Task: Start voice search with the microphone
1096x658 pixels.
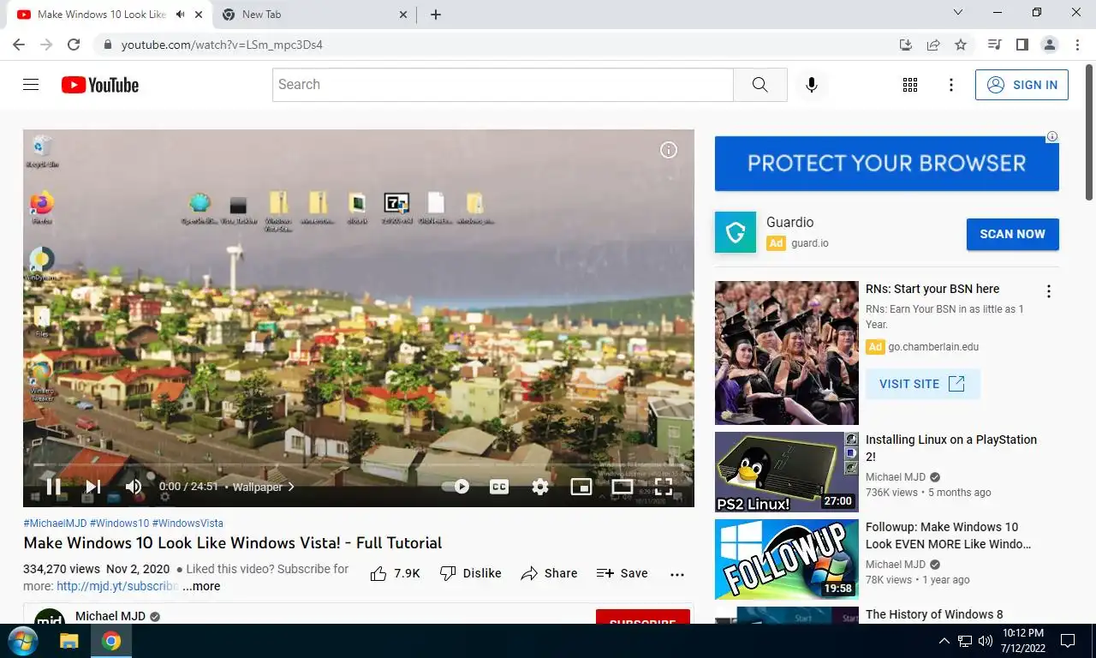Action: (x=811, y=85)
